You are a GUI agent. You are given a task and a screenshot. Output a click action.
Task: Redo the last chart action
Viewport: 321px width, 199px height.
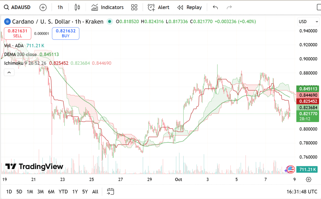pyautogui.click(x=229, y=7)
